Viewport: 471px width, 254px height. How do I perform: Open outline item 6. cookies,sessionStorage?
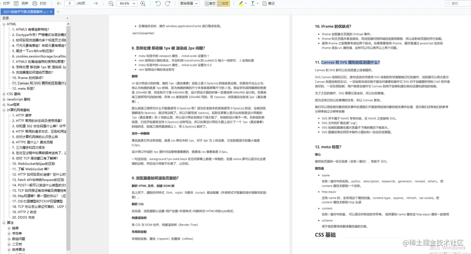39,56
